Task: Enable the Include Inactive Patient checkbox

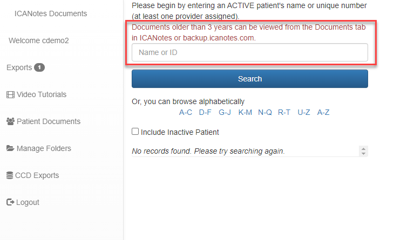Action: pyautogui.click(x=135, y=132)
